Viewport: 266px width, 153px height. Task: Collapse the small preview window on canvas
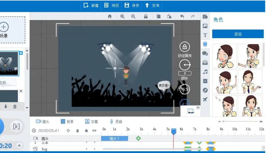coord(198,108)
